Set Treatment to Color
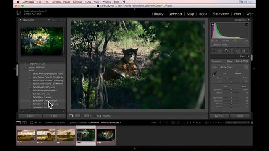Image resolution: width=269 pixels, height=151 pixels. click(230, 61)
